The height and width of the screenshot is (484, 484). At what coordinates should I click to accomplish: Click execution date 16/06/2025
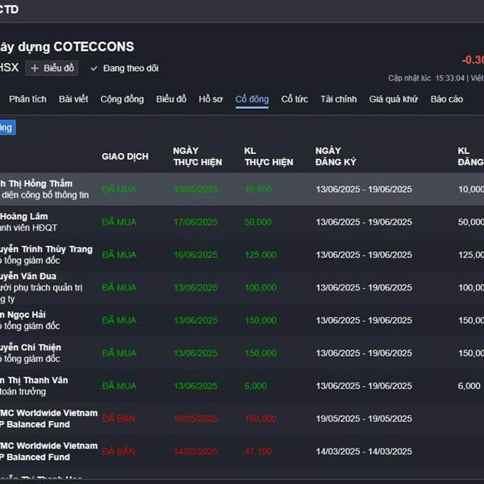click(x=196, y=255)
